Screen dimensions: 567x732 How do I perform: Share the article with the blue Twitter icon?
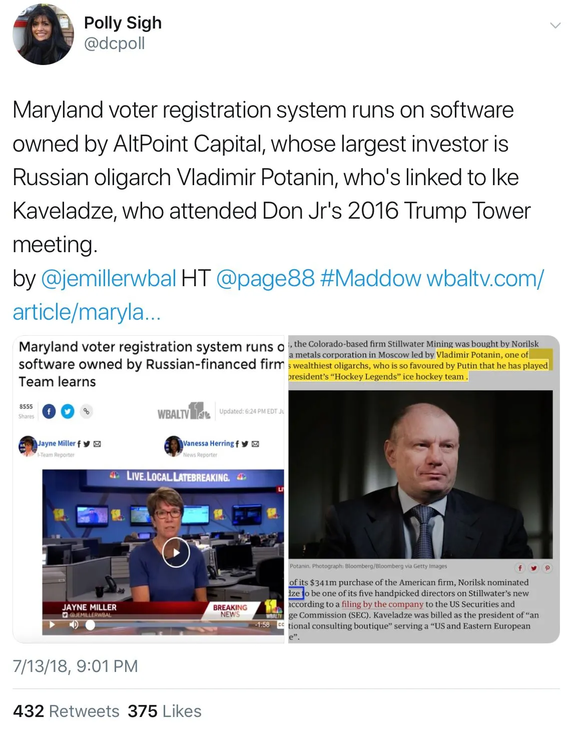68,411
